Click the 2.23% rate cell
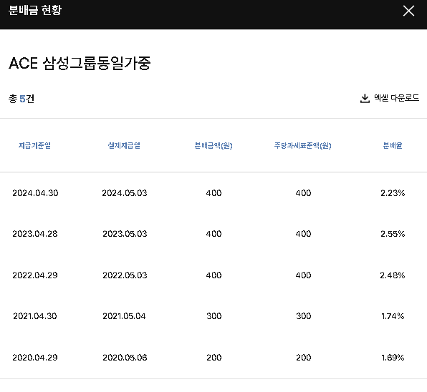Screen dimensions: 427x392 393,193
